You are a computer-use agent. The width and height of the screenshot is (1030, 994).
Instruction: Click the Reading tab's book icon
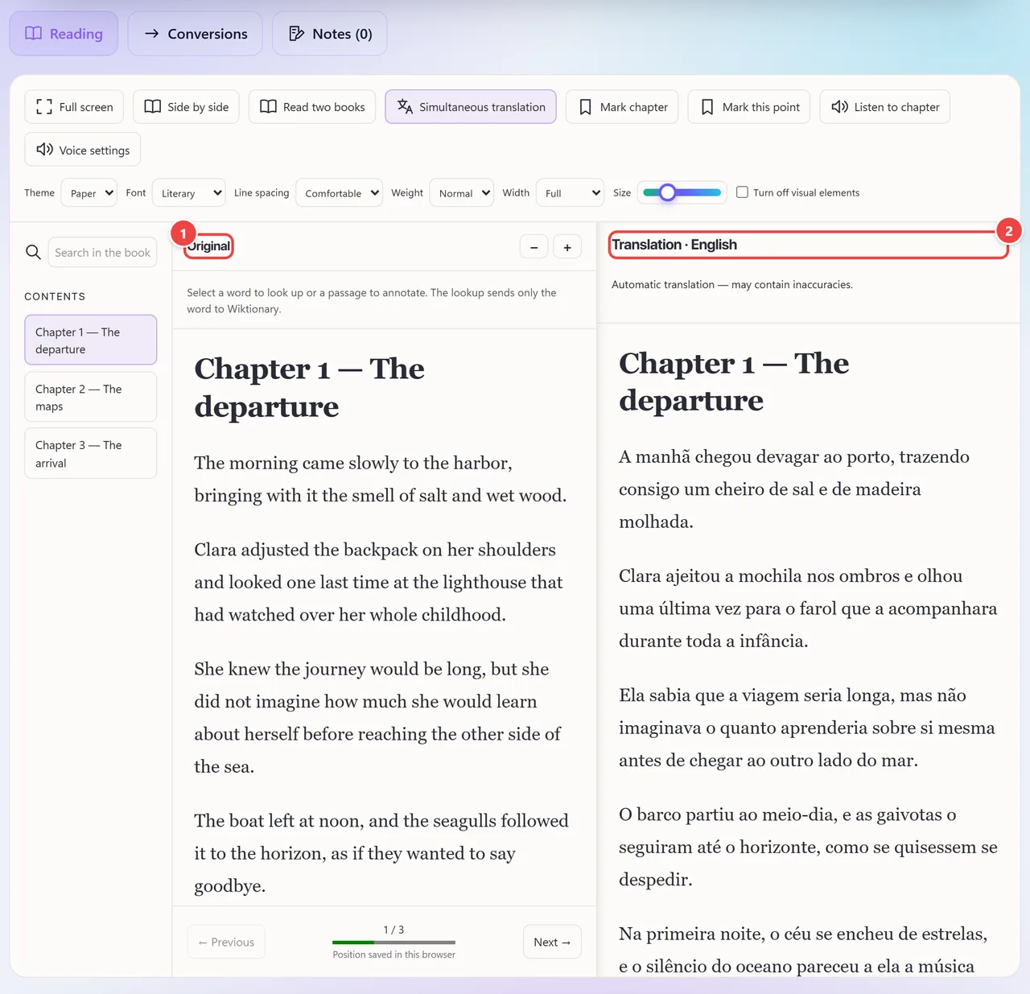[34, 34]
